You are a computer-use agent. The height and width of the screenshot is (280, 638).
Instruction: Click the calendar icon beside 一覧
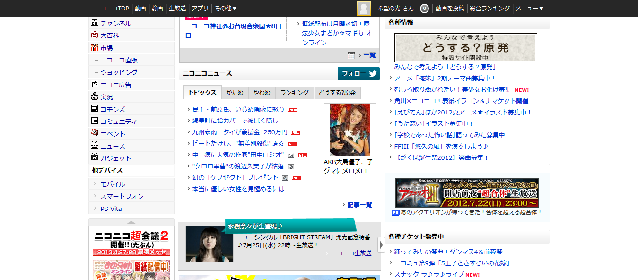(x=351, y=55)
